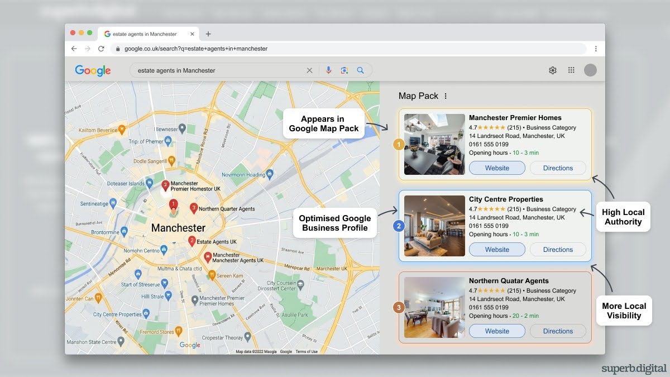Viewport: 670px width, 377px height.
Task: Go back with the browser back arrow
Action: coord(74,49)
